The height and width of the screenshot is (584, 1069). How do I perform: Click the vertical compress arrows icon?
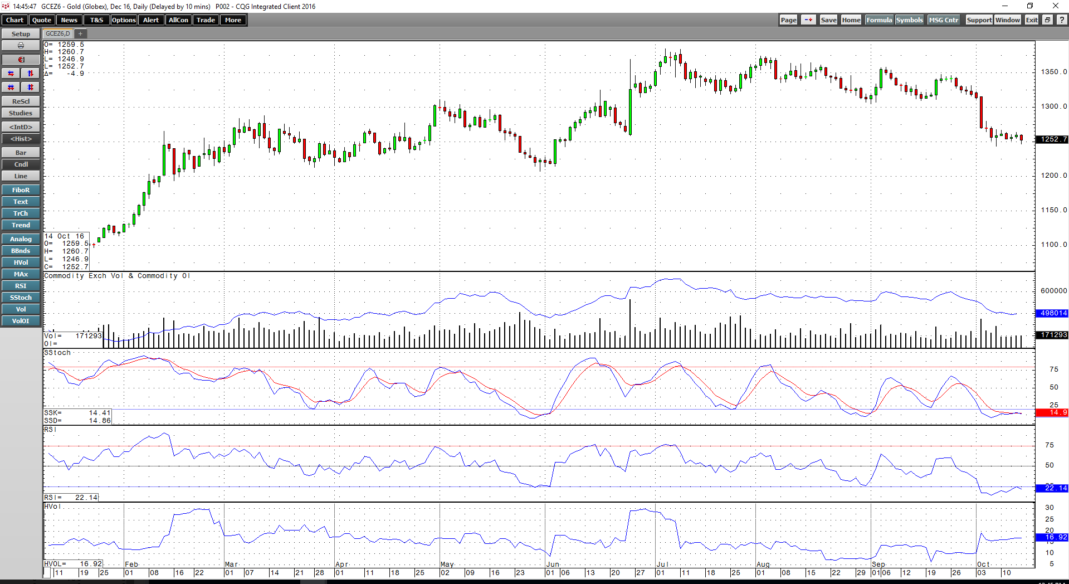[x=31, y=87]
